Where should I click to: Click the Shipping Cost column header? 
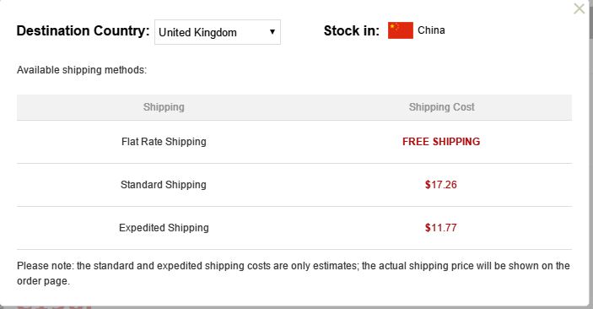(x=441, y=107)
